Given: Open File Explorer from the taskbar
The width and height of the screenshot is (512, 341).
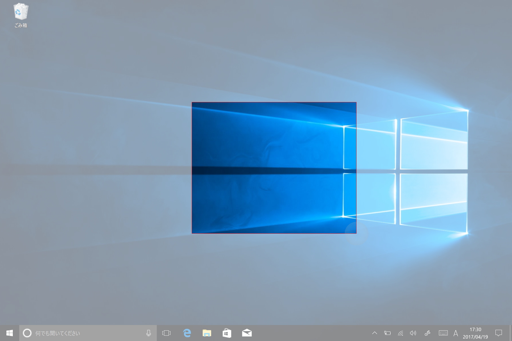Looking at the screenshot, I should (x=207, y=333).
